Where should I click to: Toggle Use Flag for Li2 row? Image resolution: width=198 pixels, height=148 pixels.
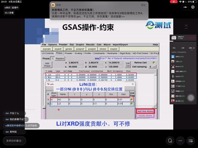[x=131, y=104]
